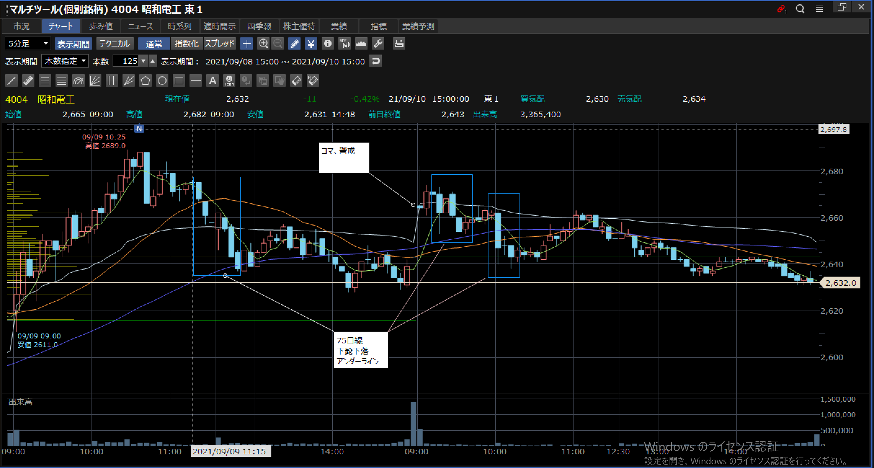Click the smiley icon stamp tool
Image resolution: width=874 pixels, height=468 pixels.
230,81
